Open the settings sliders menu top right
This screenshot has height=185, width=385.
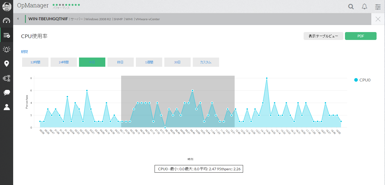coord(378,7)
